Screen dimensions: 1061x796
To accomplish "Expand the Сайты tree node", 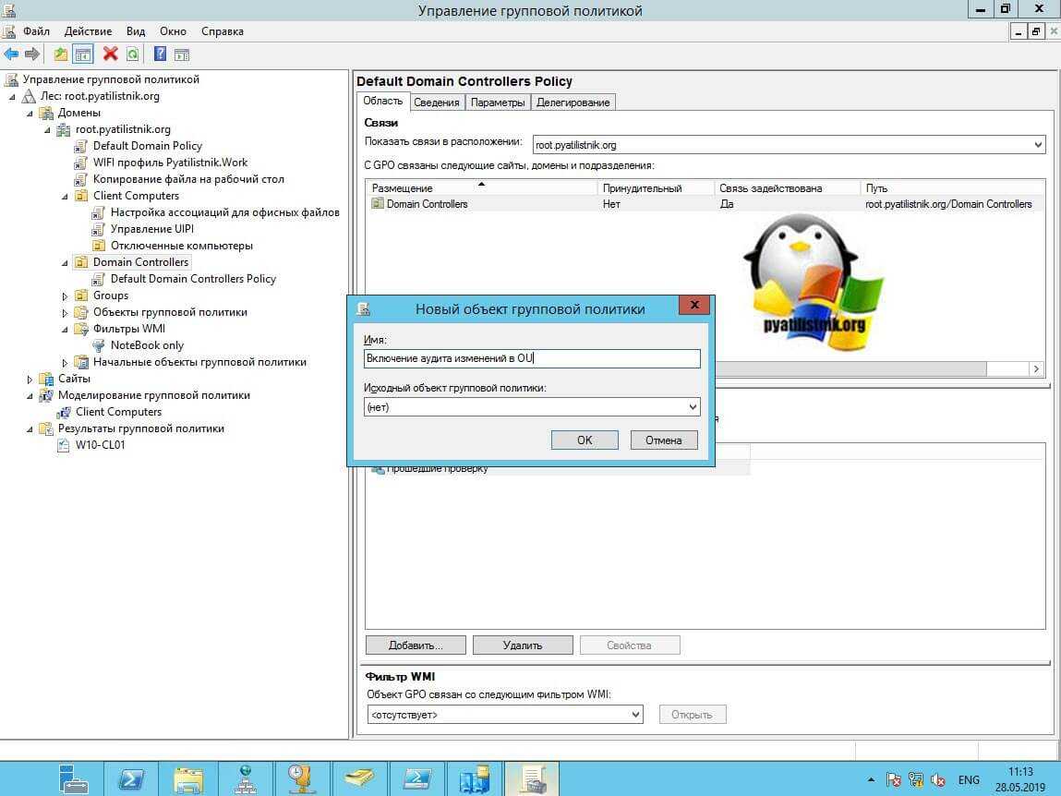I will [x=30, y=380].
